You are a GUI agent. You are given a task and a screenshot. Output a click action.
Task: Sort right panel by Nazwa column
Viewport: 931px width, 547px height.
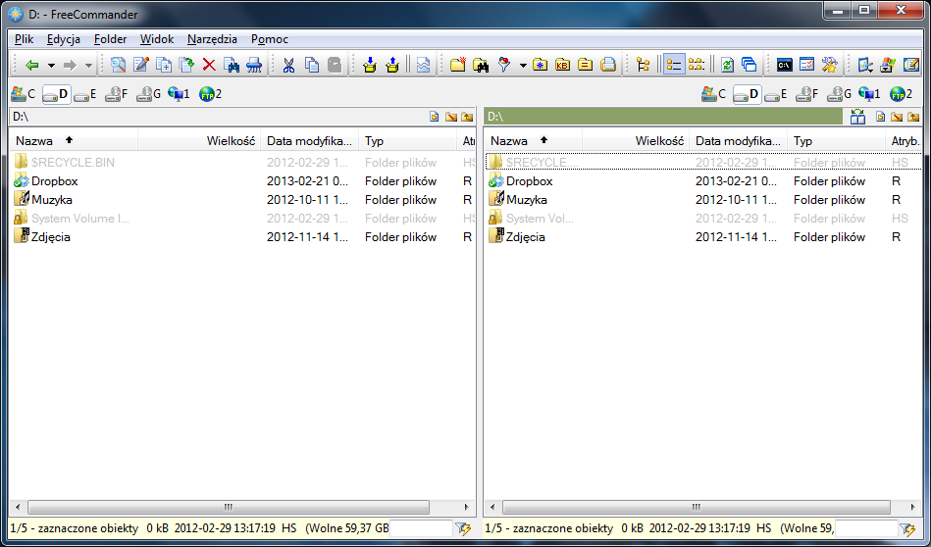pyautogui.click(x=533, y=140)
